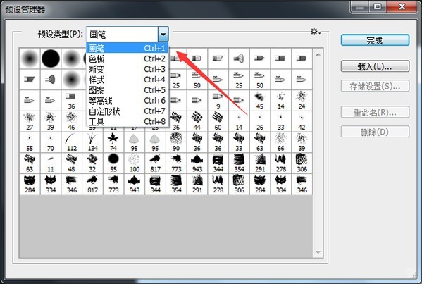Click the scrollbar up arrow
Screen dimensions: 422x284
tap(318, 55)
